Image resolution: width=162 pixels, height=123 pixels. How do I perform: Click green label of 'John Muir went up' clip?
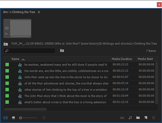point(7,77)
